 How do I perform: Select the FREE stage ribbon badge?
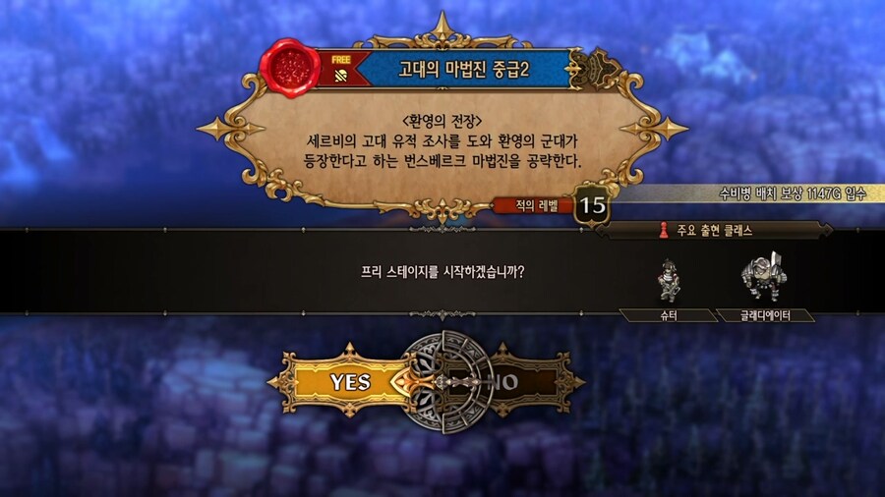pos(341,69)
